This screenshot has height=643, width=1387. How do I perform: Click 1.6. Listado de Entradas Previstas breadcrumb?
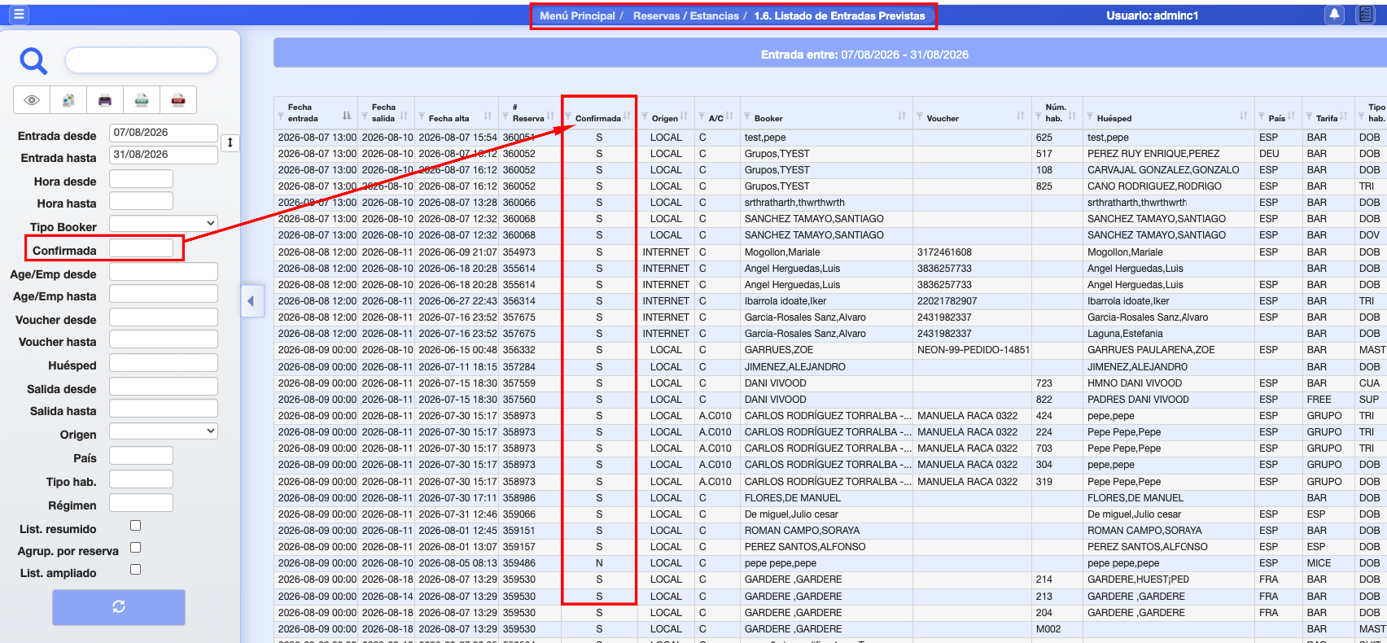coord(839,15)
